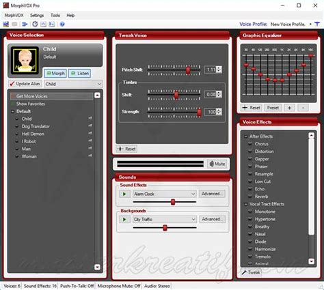Click the equalizer plus button

pyautogui.click(x=289, y=108)
